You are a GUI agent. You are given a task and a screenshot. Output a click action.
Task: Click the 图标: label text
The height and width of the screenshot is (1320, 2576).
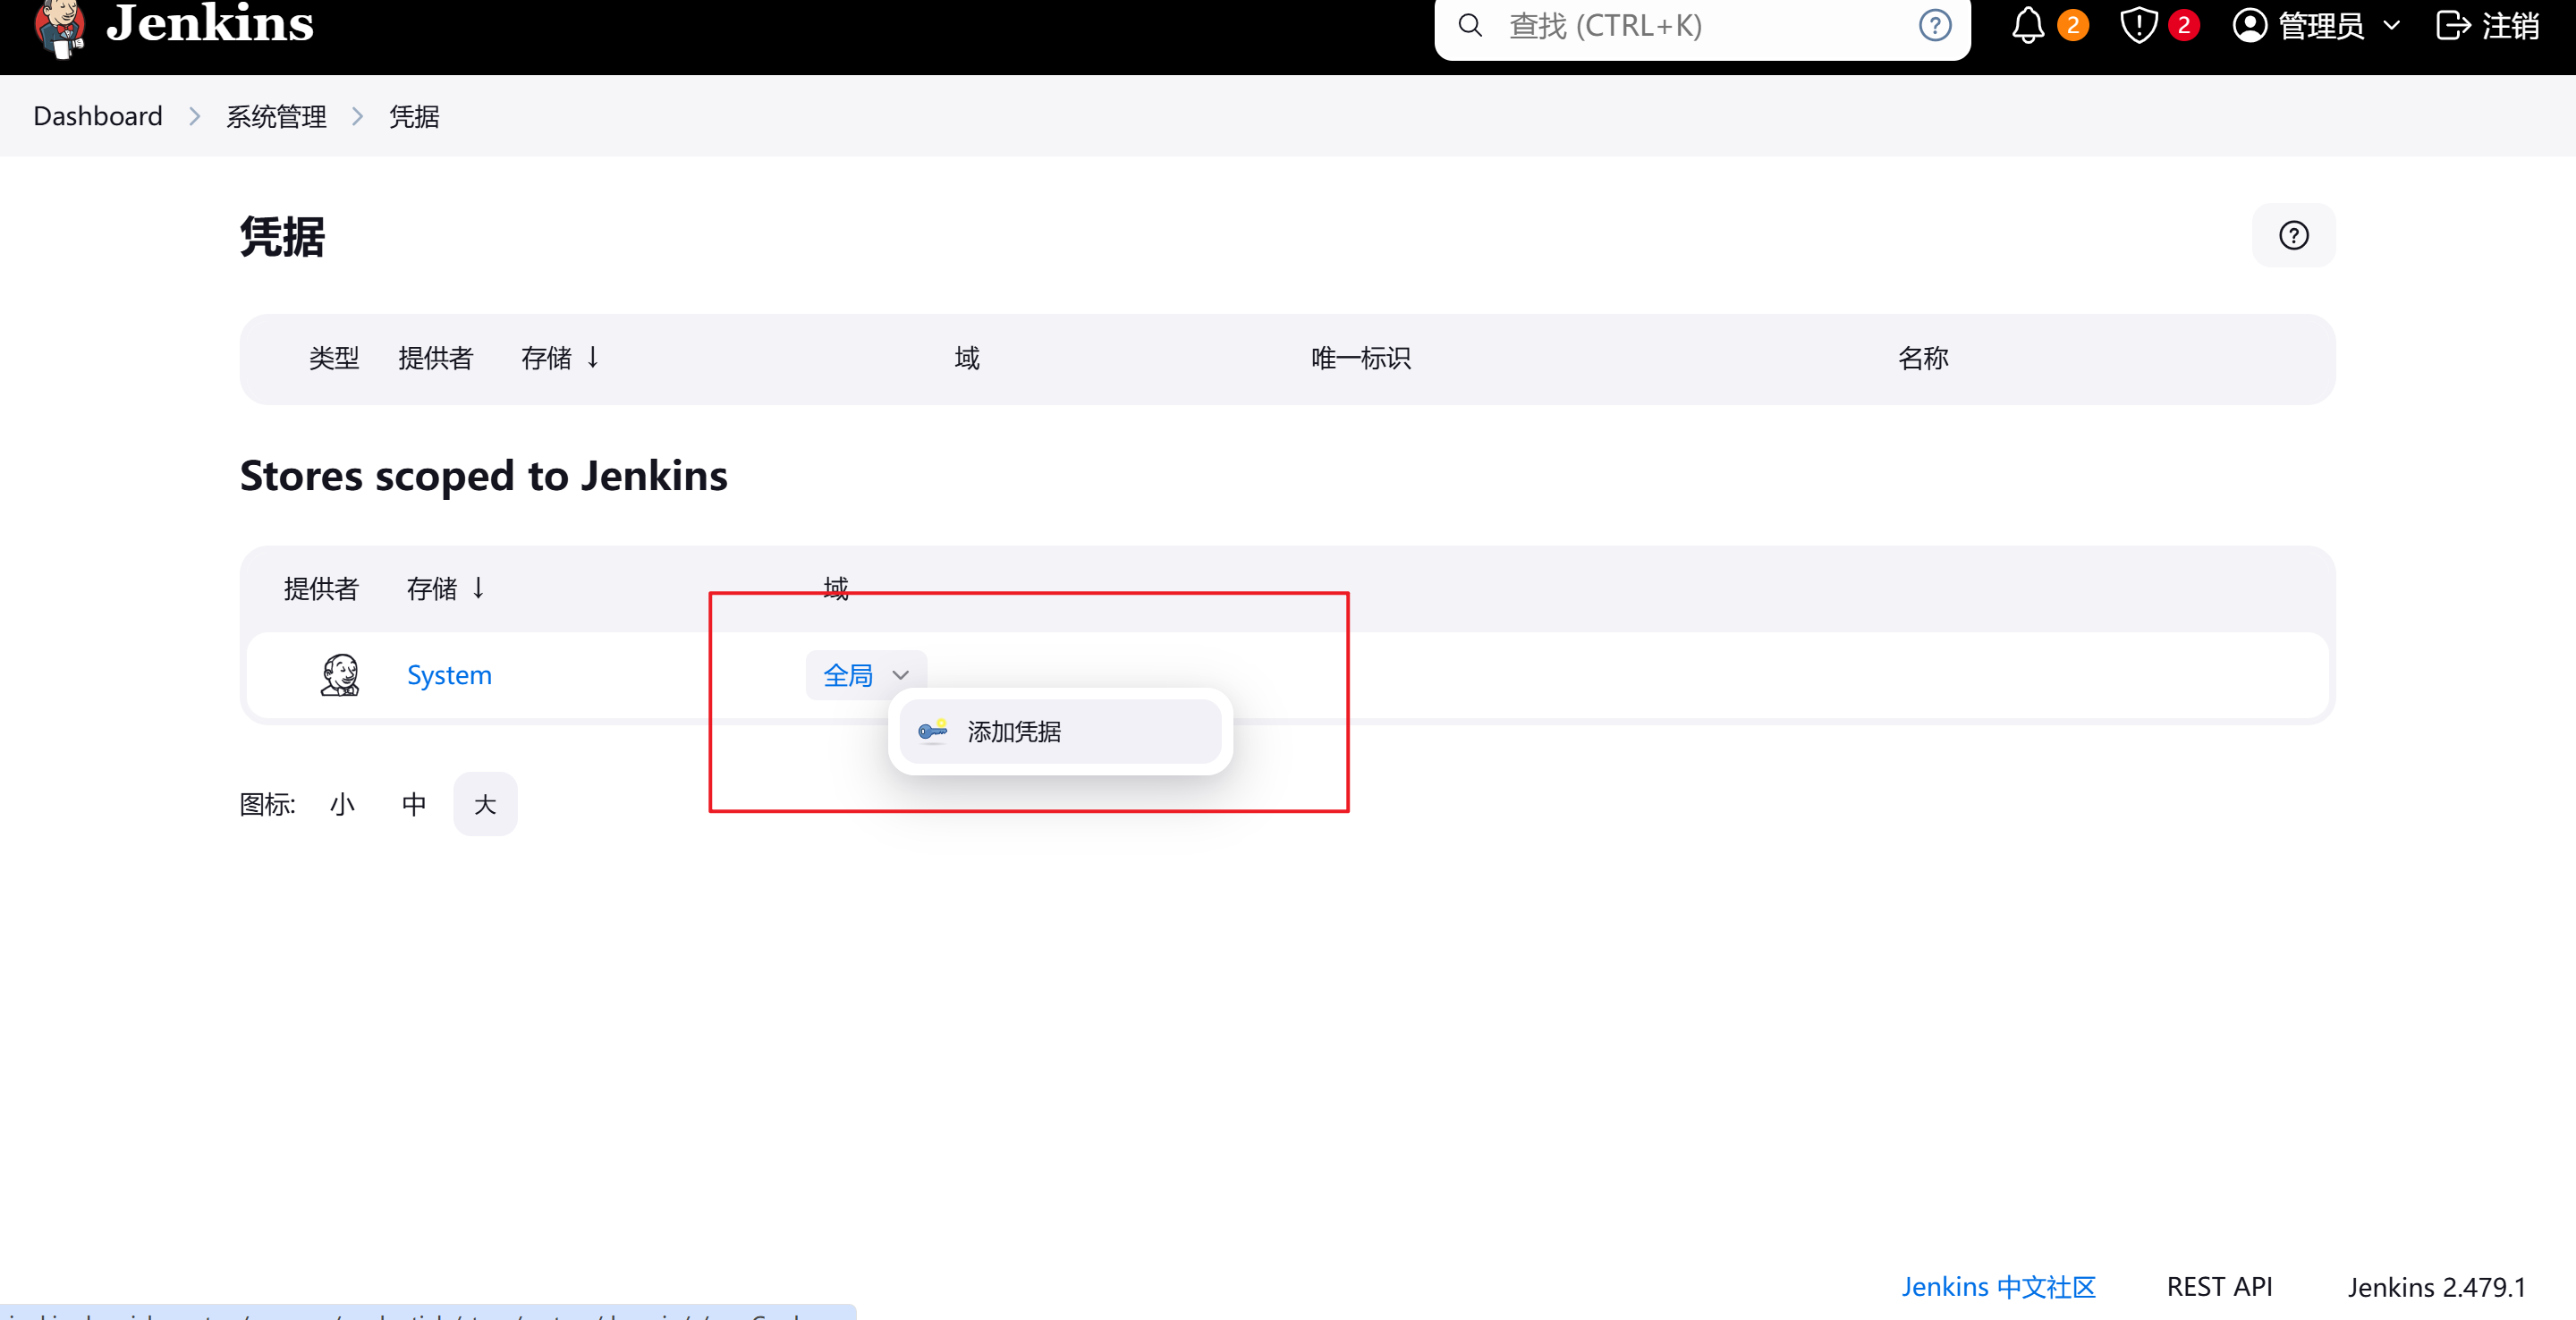point(268,804)
